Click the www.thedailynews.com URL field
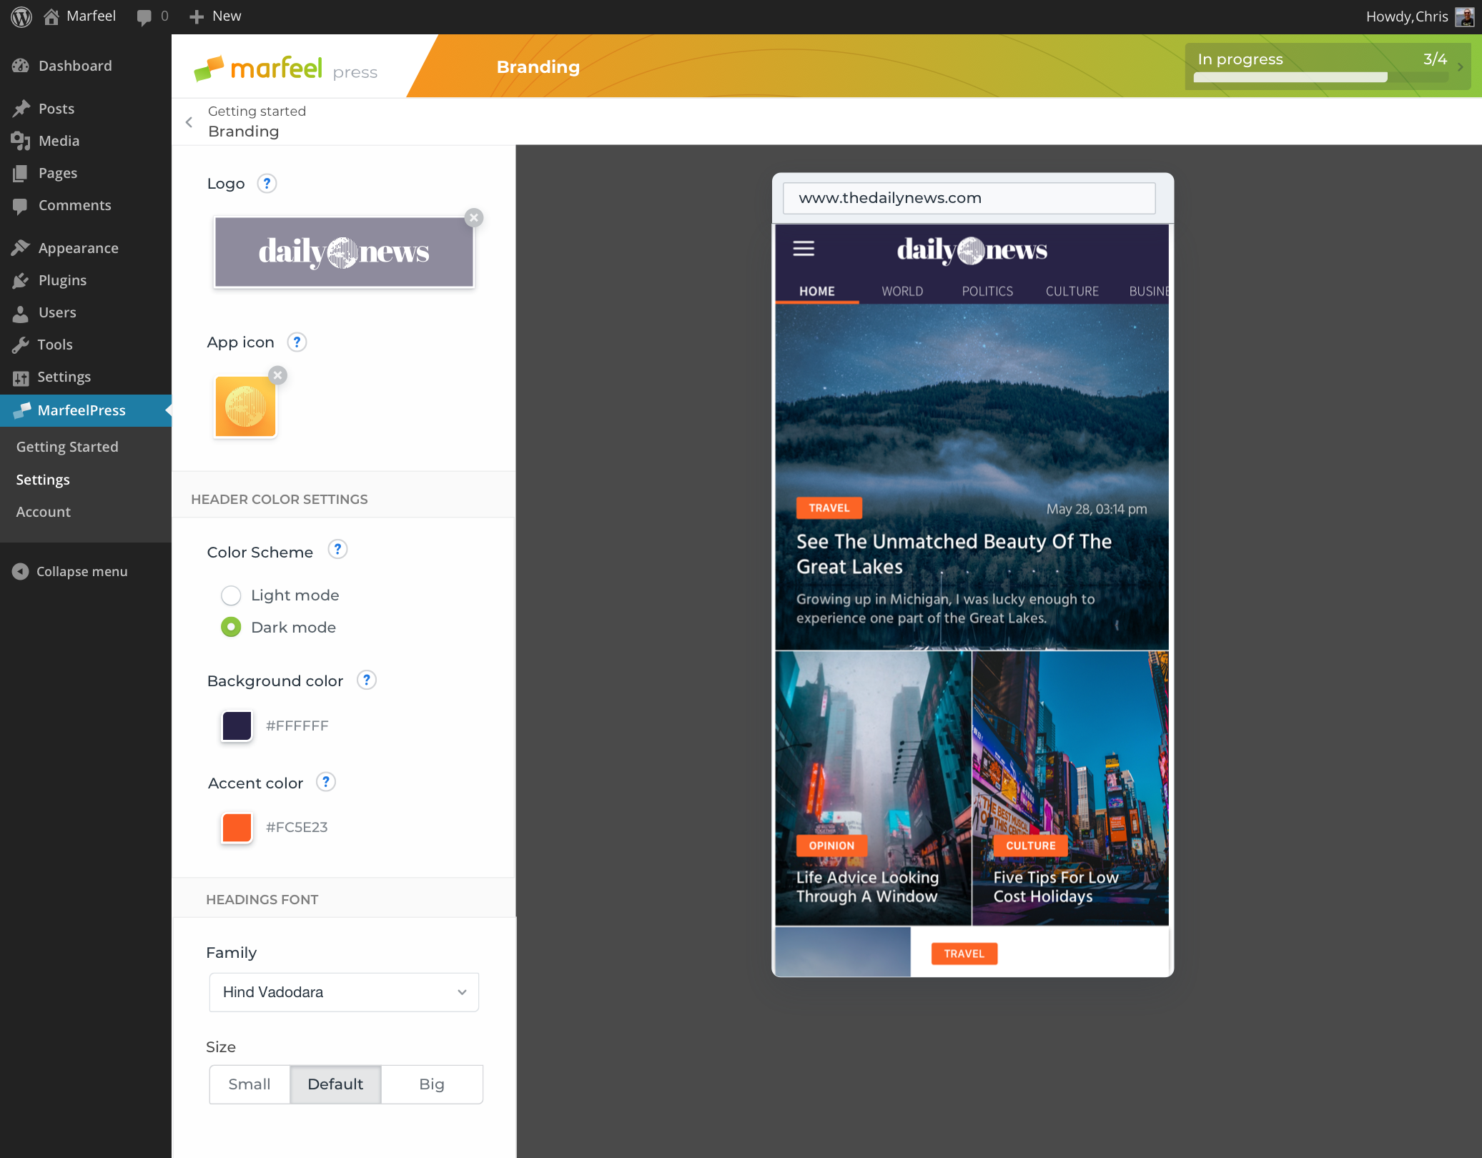 coord(969,198)
